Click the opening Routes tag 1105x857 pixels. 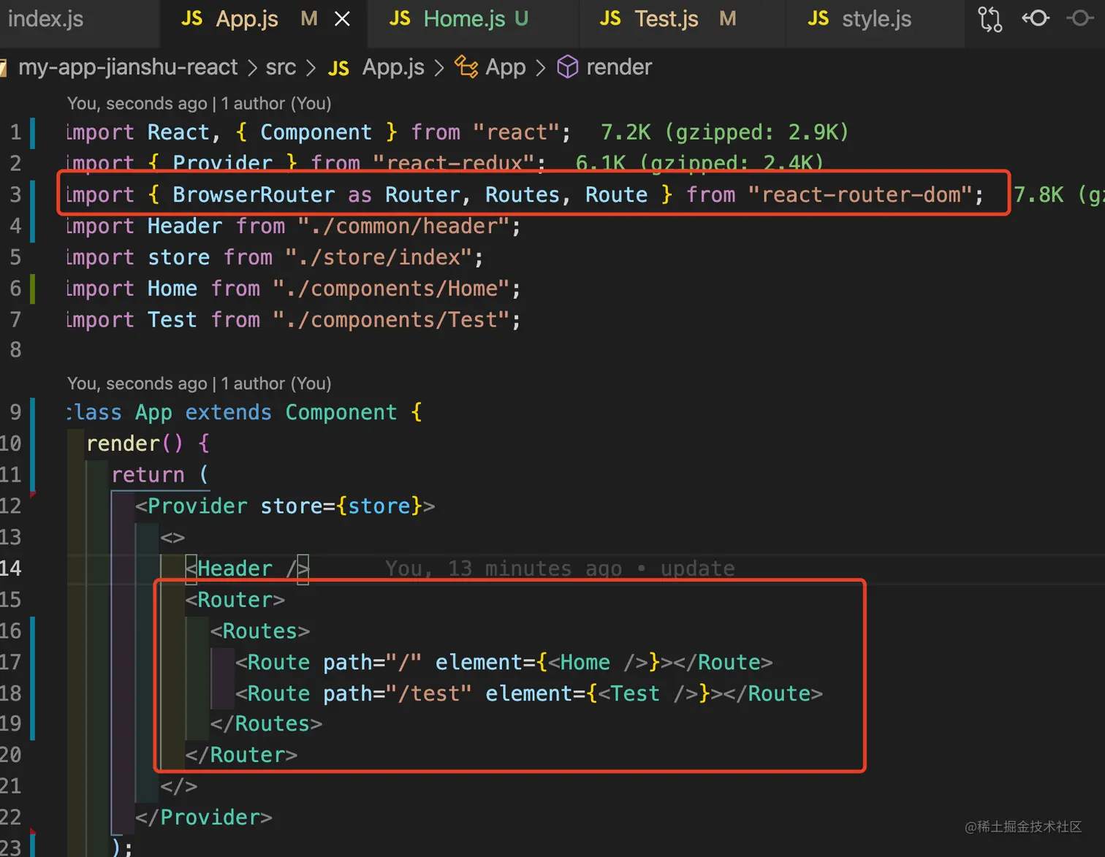point(260,631)
